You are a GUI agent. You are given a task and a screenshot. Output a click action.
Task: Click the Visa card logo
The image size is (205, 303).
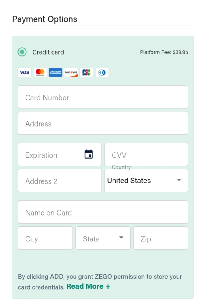[x=25, y=72]
